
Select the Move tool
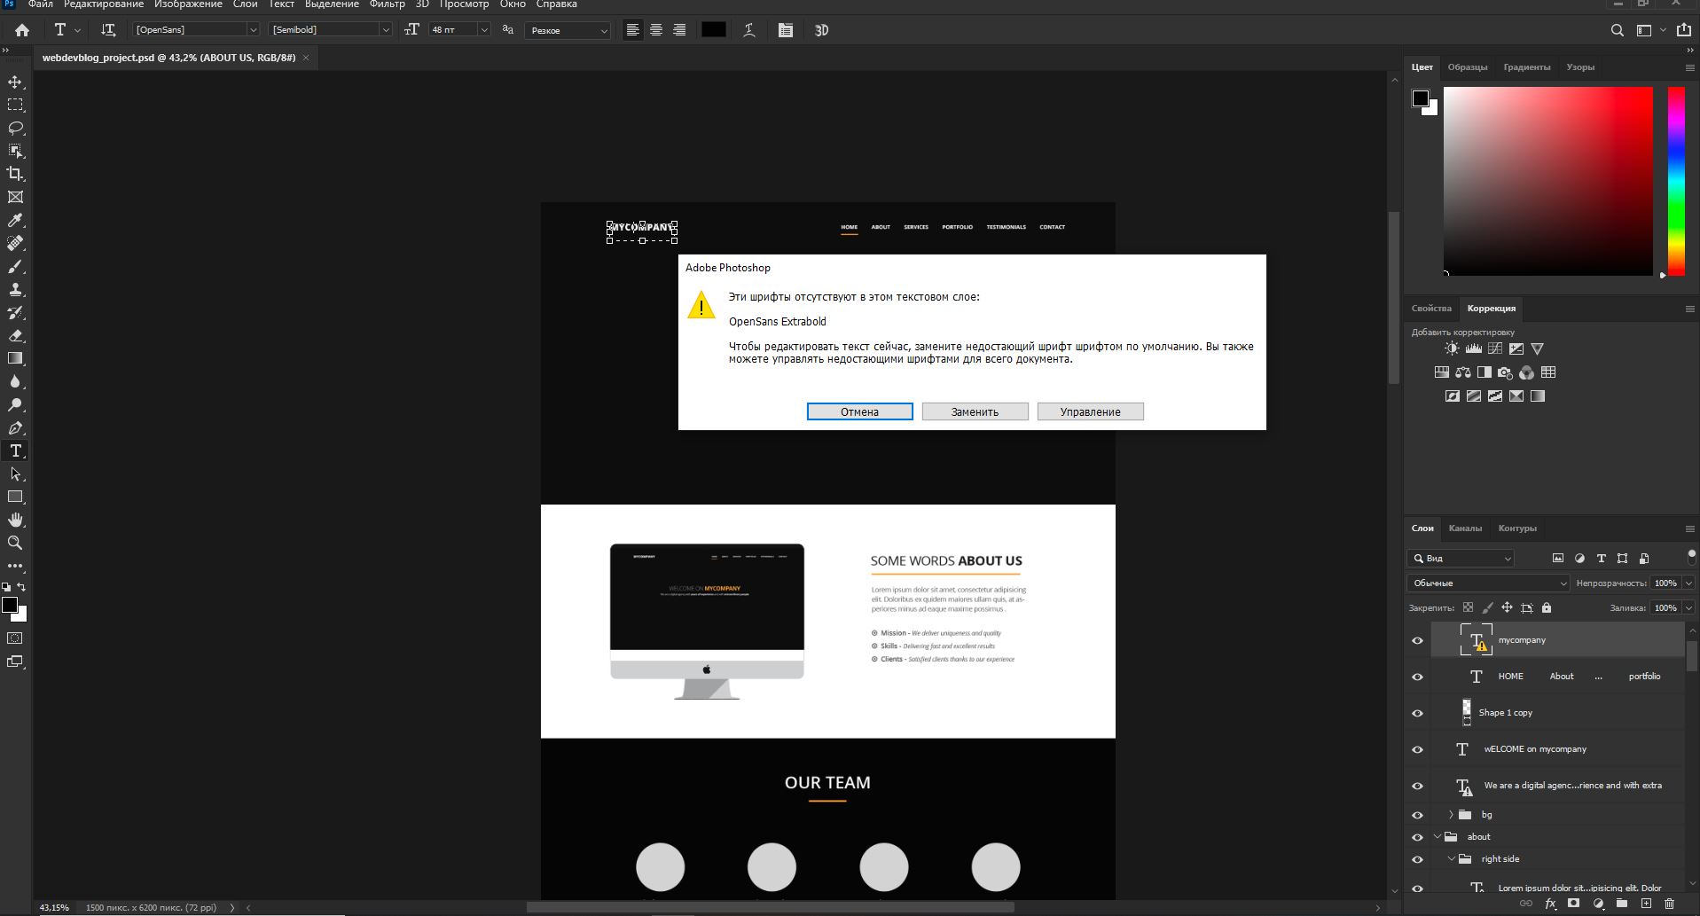click(x=15, y=82)
